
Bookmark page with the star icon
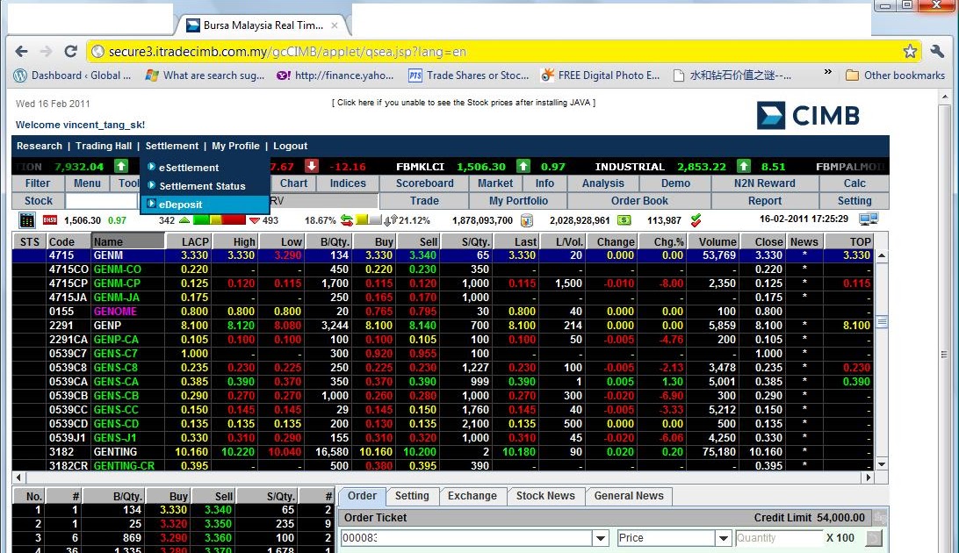point(910,51)
